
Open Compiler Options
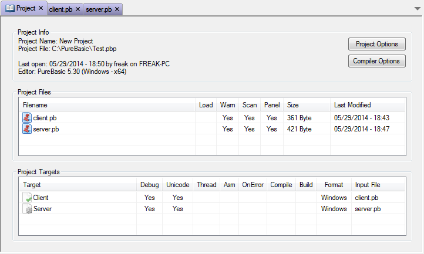[376, 61]
